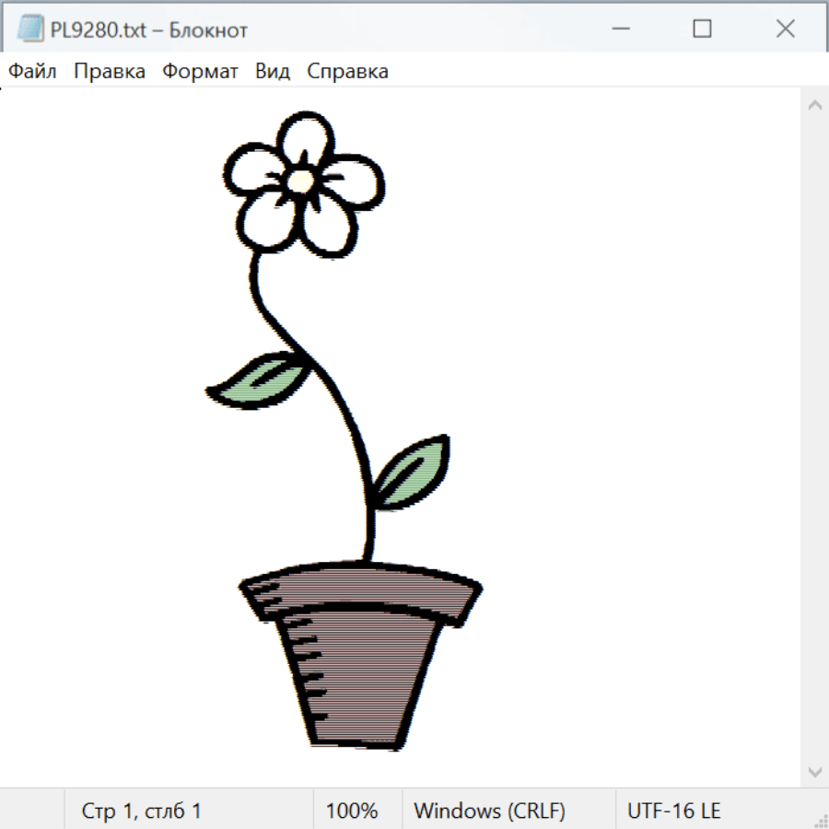829x829 pixels.
Task: Click the scroll down arrow
Action: (x=814, y=770)
